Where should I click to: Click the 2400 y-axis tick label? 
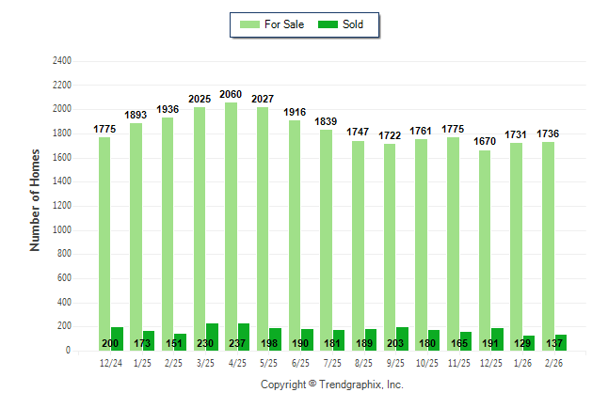tap(62, 61)
